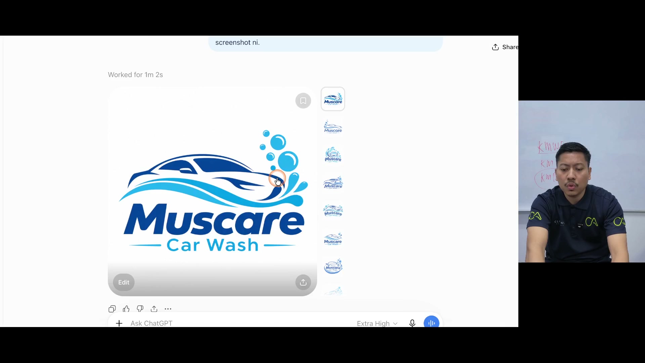The width and height of the screenshot is (645, 363).
Task: Select the fifth logo variation thumbnail
Action: 333,211
